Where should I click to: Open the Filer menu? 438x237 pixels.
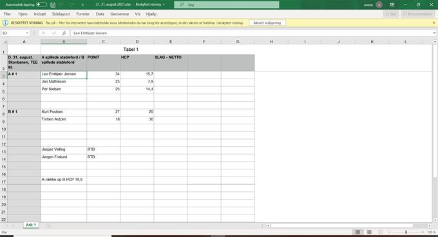coord(7,14)
